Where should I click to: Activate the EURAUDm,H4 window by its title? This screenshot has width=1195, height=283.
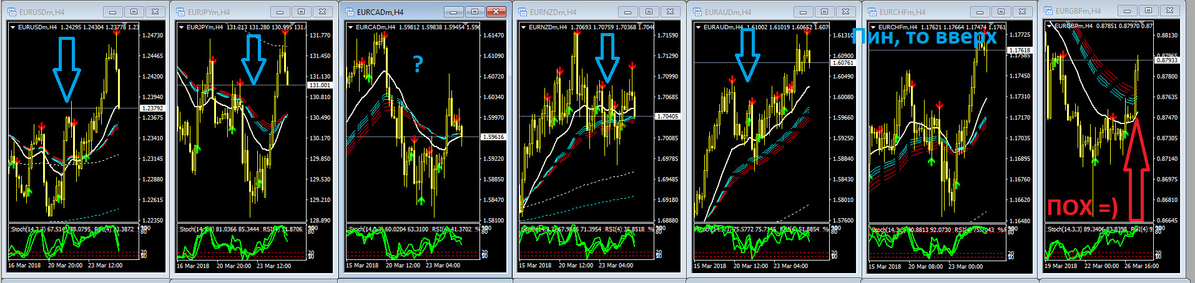tap(728, 12)
